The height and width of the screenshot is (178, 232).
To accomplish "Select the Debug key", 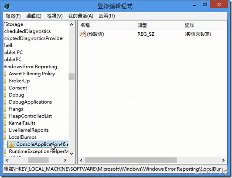I will click(x=17, y=95).
